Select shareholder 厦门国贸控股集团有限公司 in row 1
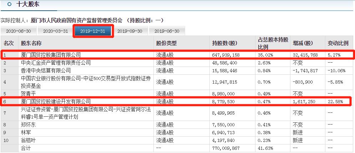 point(51,55)
